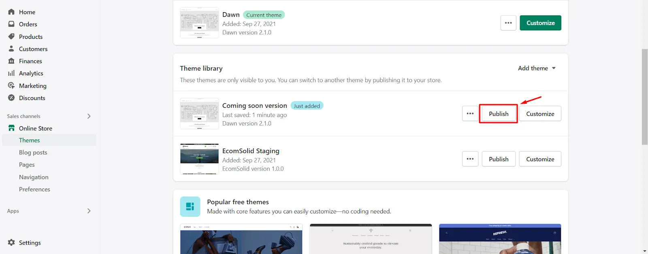Click the Finances bank icon

click(11, 61)
